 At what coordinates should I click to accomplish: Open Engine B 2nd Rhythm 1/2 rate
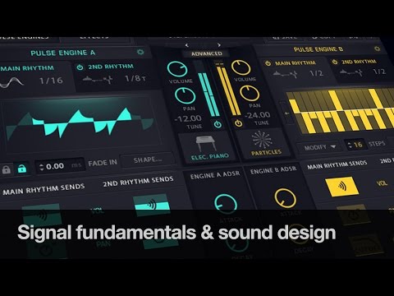pos(379,72)
